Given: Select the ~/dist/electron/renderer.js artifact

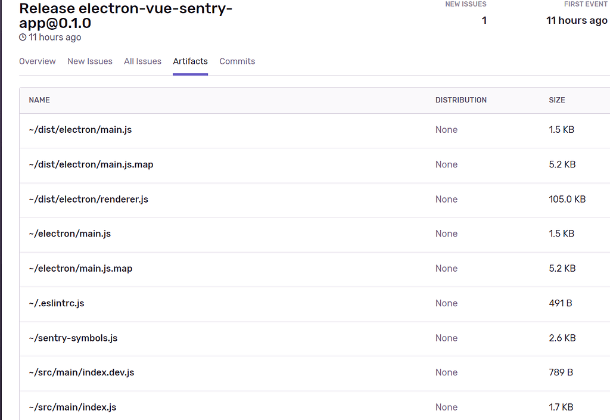Looking at the screenshot, I should tap(88, 199).
